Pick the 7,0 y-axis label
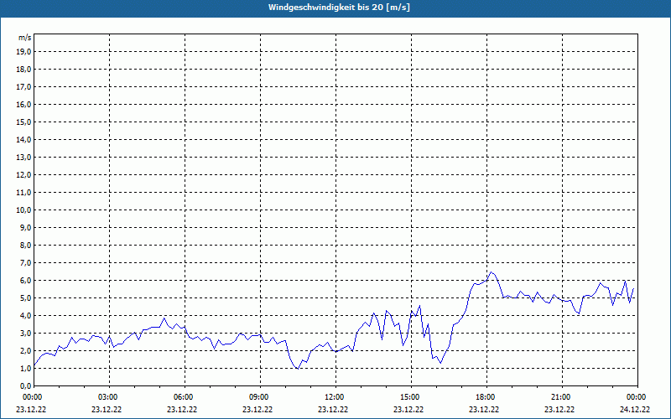The height and width of the screenshot is (419, 671). point(25,262)
